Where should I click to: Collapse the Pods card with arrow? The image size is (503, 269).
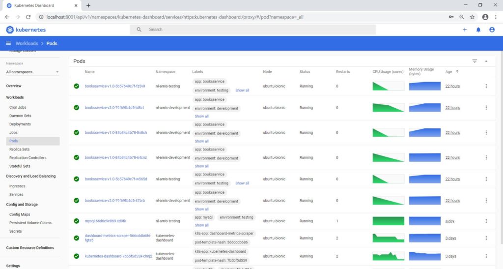tap(486, 61)
